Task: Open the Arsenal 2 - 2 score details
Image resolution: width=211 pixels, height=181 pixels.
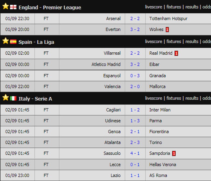Action: tap(135, 18)
